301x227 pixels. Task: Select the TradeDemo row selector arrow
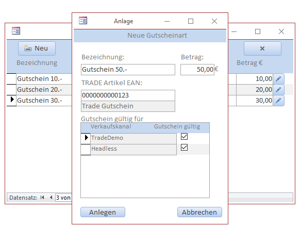(86, 139)
